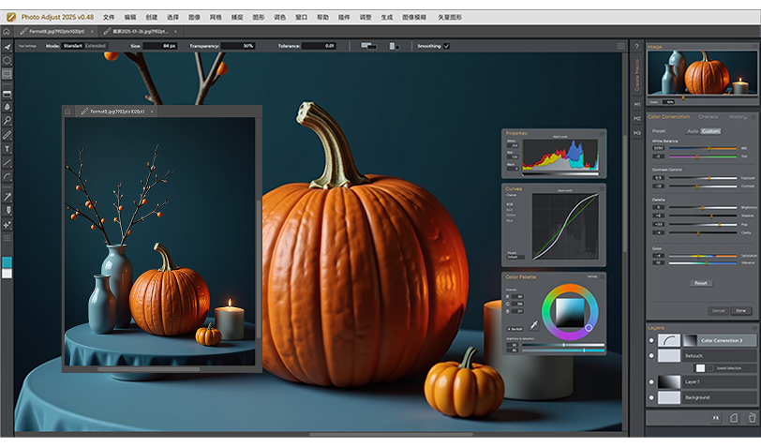The height and width of the screenshot is (447, 761).
Task: Click the eyedropper in Color Palette
Action: [534, 323]
